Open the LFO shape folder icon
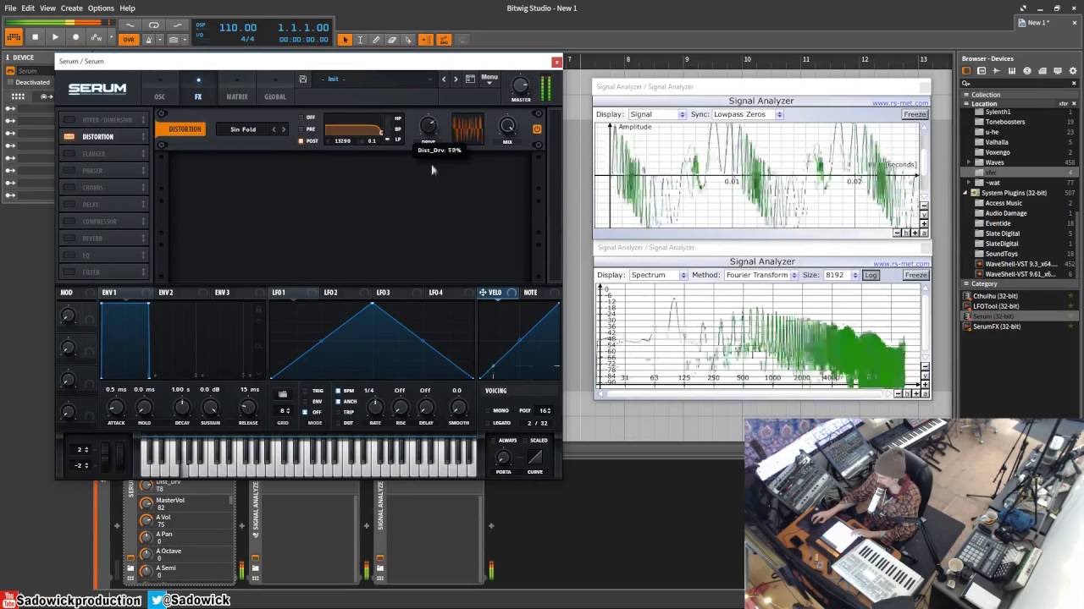Screen dimensions: 1084x609 click(283, 394)
